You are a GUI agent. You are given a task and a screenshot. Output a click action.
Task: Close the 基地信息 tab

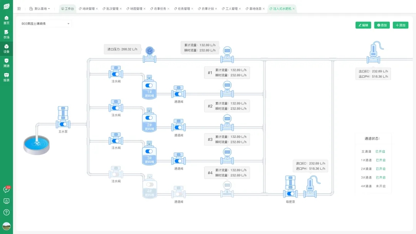(264, 8)
